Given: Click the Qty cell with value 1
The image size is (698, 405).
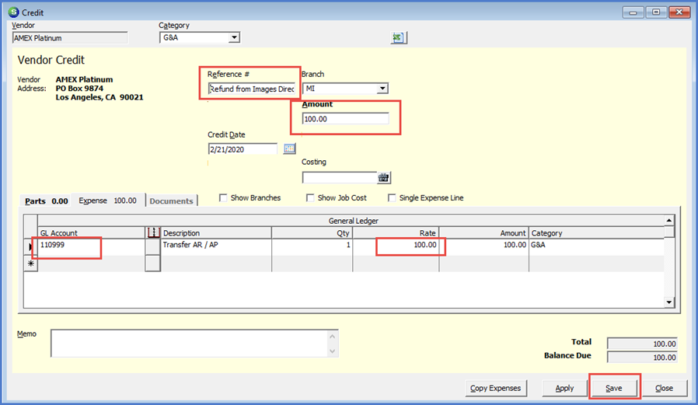Looking at the screenshot, I should [312, 247].
